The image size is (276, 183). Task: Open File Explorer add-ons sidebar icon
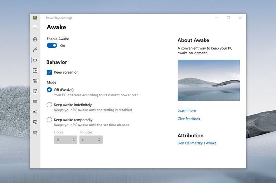tap(35, 81)
